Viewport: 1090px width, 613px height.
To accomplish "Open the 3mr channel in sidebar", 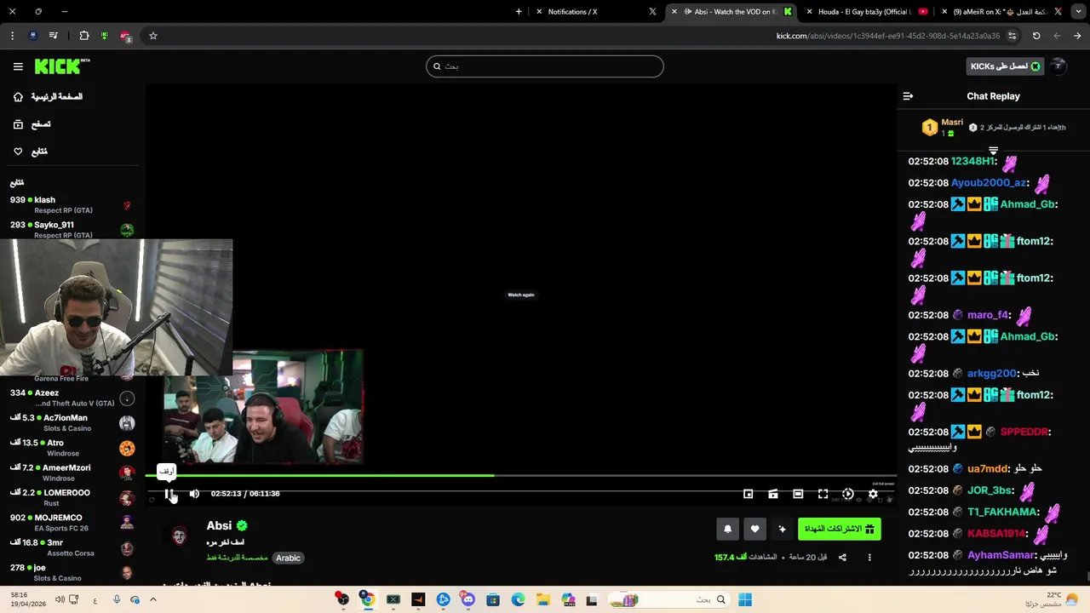I will click(72, 547).
